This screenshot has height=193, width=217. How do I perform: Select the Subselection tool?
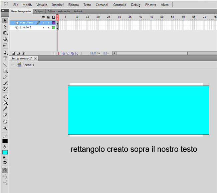5,27
